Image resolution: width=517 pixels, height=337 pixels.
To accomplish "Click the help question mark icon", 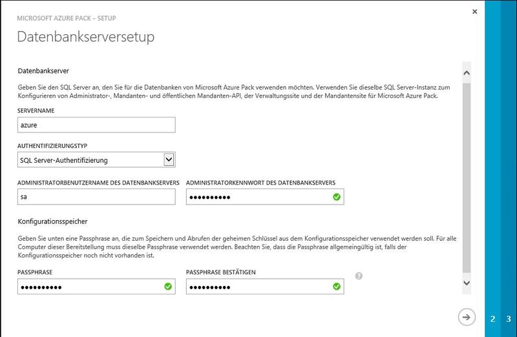I will [359, 276].
